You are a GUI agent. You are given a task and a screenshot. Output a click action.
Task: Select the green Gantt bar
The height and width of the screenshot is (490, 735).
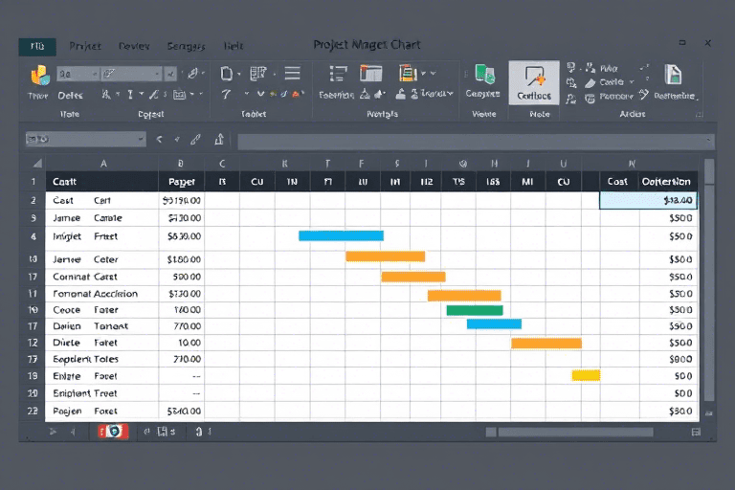(x=474, y=310)
